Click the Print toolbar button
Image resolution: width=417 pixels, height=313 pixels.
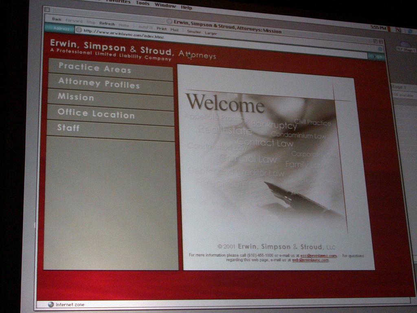point(161,29)
